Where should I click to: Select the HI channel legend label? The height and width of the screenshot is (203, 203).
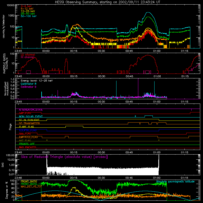(x=27, y=57)
